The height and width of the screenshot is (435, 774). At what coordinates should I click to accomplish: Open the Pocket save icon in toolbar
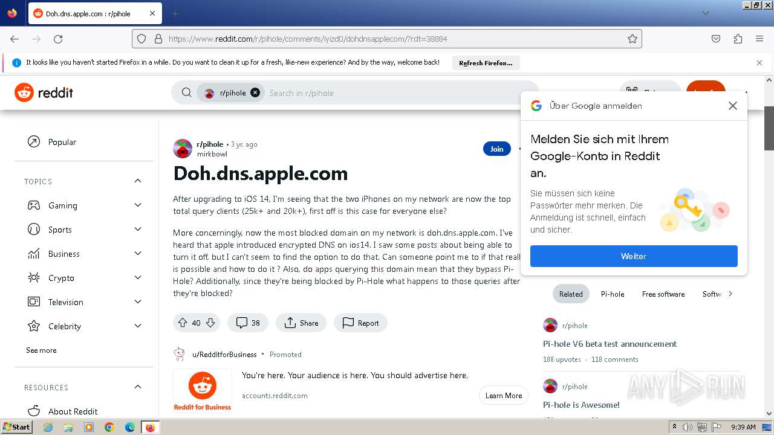click(716, 39)
